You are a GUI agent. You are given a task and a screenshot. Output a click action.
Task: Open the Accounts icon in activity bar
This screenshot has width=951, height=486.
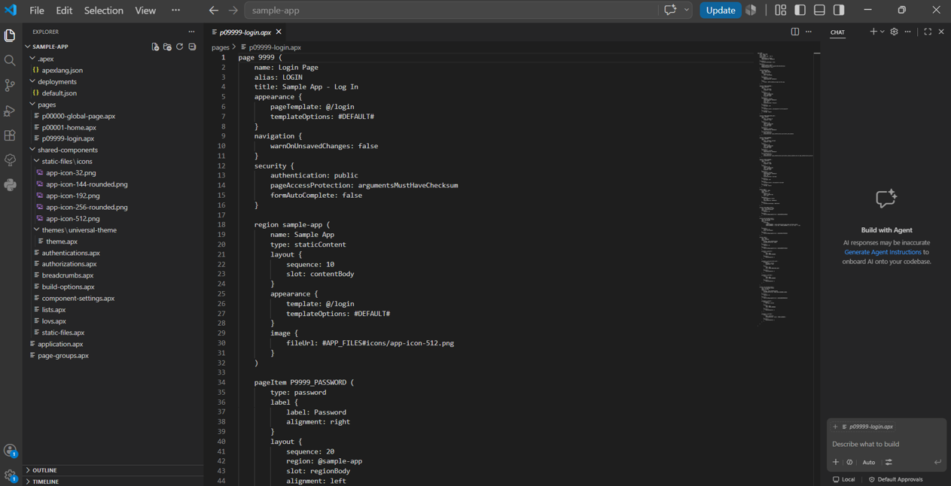(10, 451)
